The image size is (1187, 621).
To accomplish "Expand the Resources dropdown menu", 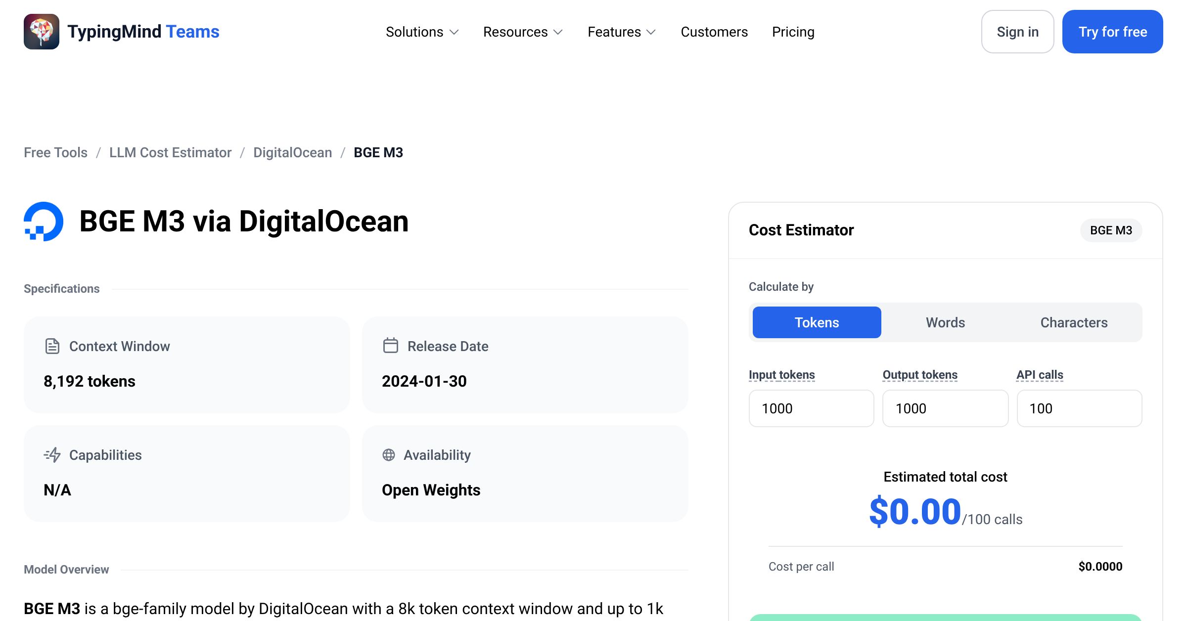I will tap(523, 32).
